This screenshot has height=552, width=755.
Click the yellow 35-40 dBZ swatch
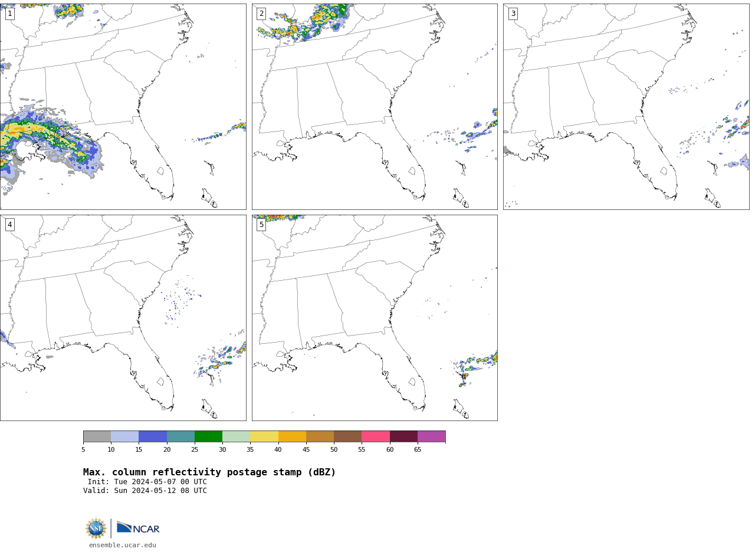(264, 436)
